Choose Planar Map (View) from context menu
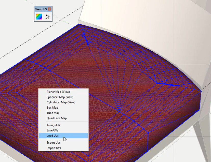 point(58,92)
